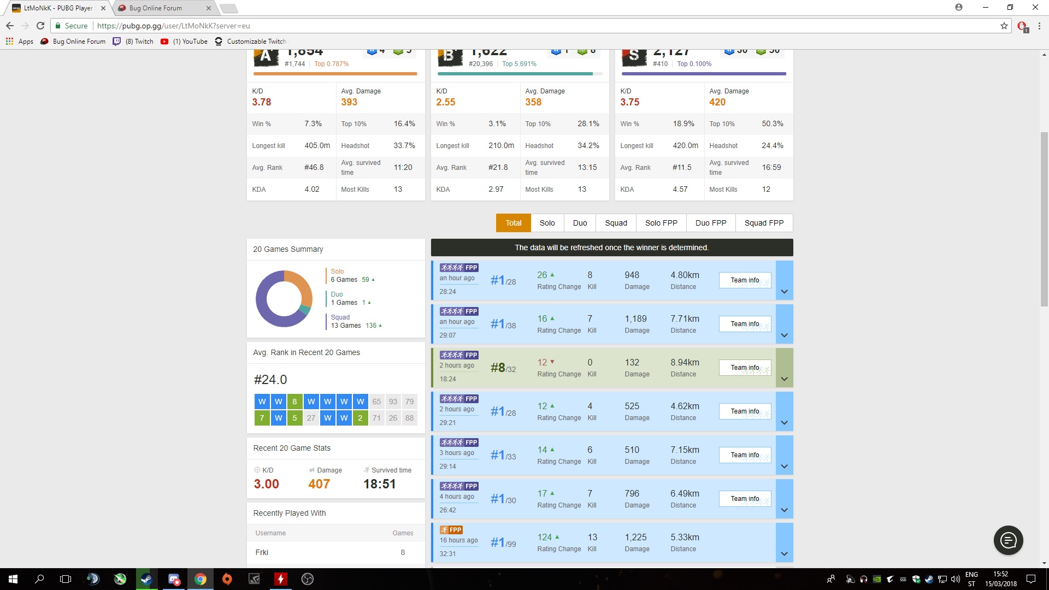Screen dimensions: 1049x590
Task: Expand the #8/32 match row details
Action: coord(784,379)
